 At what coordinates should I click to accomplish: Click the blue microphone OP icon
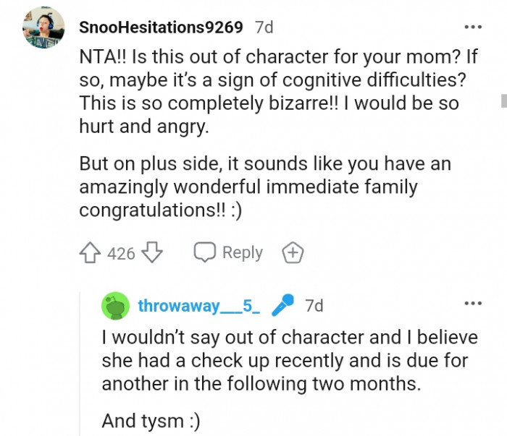point(282,306)
